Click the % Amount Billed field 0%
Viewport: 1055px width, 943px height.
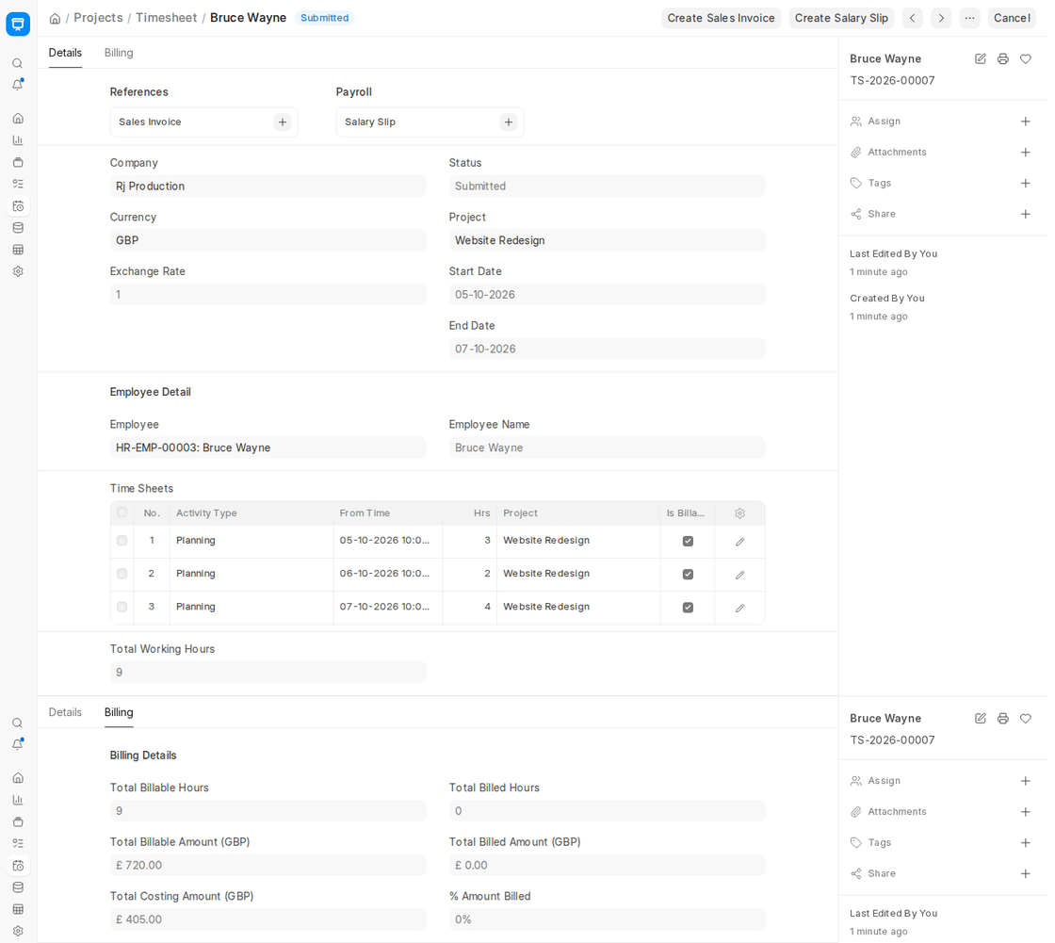pyautogui.click(x=607, y=919)
